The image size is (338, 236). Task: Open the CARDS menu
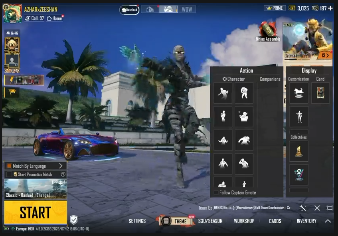tap(275, 221)
